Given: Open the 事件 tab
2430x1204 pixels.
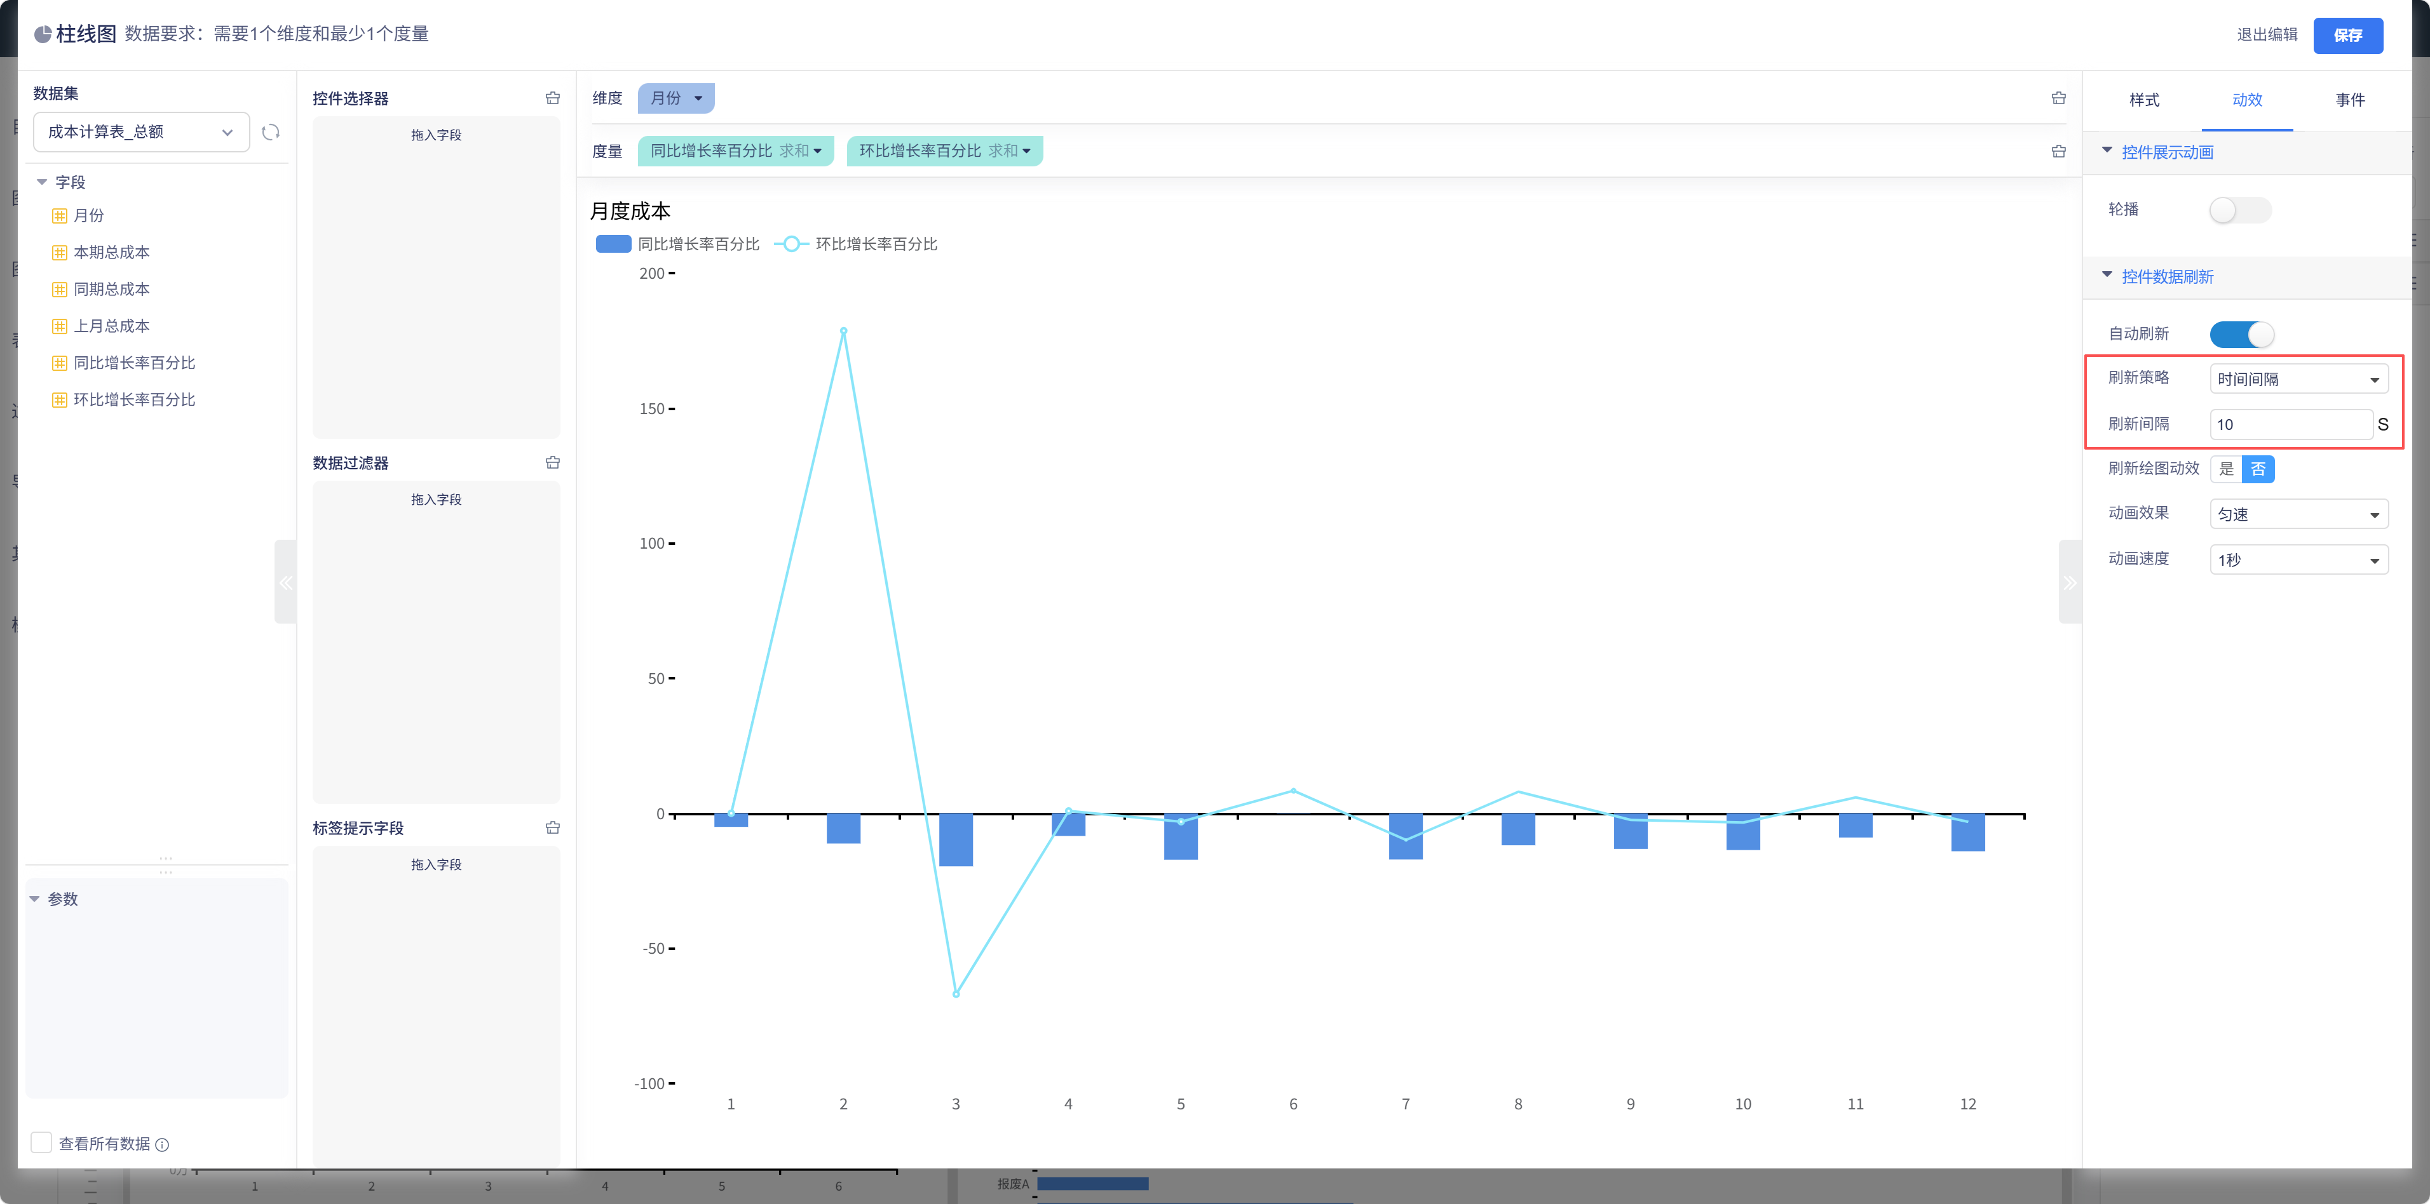Looking at the screenshot, I should pyautogui.click(x=2349, y=100).
